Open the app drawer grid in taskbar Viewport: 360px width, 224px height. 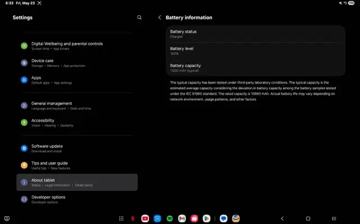coord(121,218)
